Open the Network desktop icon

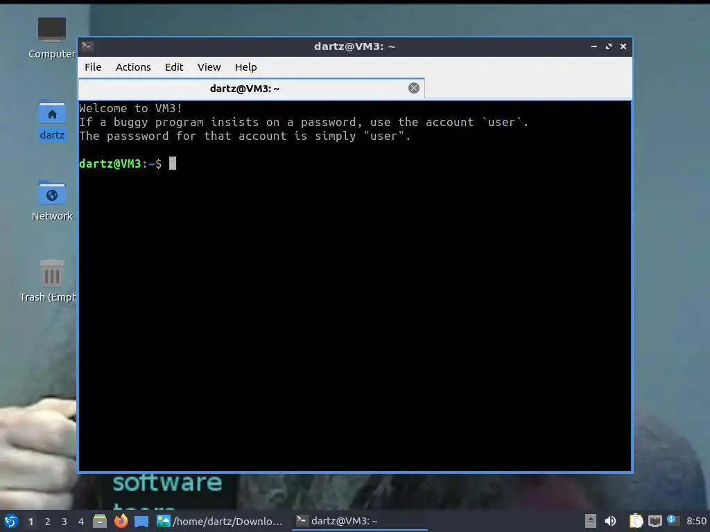[51, 200]
